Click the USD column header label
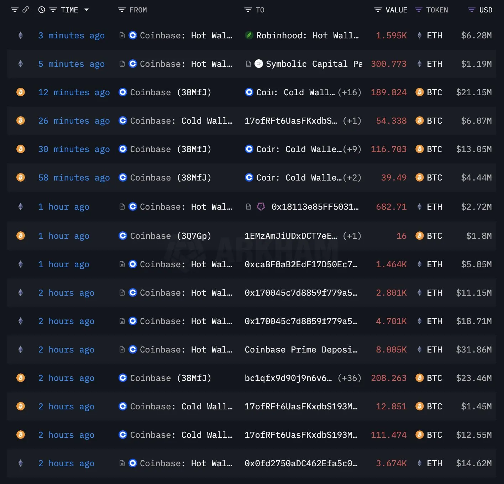Image resolution: width=504 pixels, height=484 pixels. (x=486, y=10)
